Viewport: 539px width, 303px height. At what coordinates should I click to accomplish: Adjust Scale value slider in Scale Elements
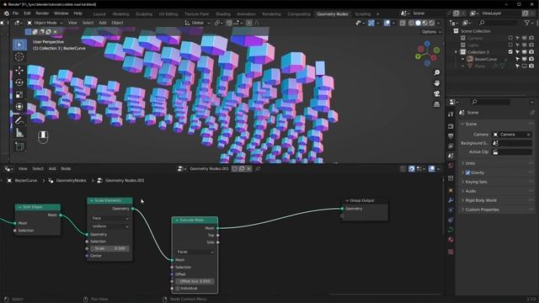point(110,248)
